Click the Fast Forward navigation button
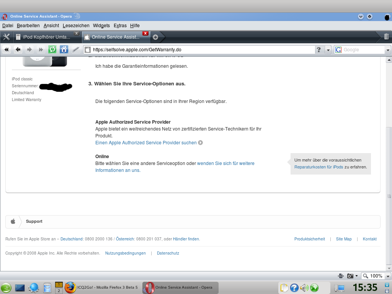Screen dimensions: 392x294 (41, 49)
